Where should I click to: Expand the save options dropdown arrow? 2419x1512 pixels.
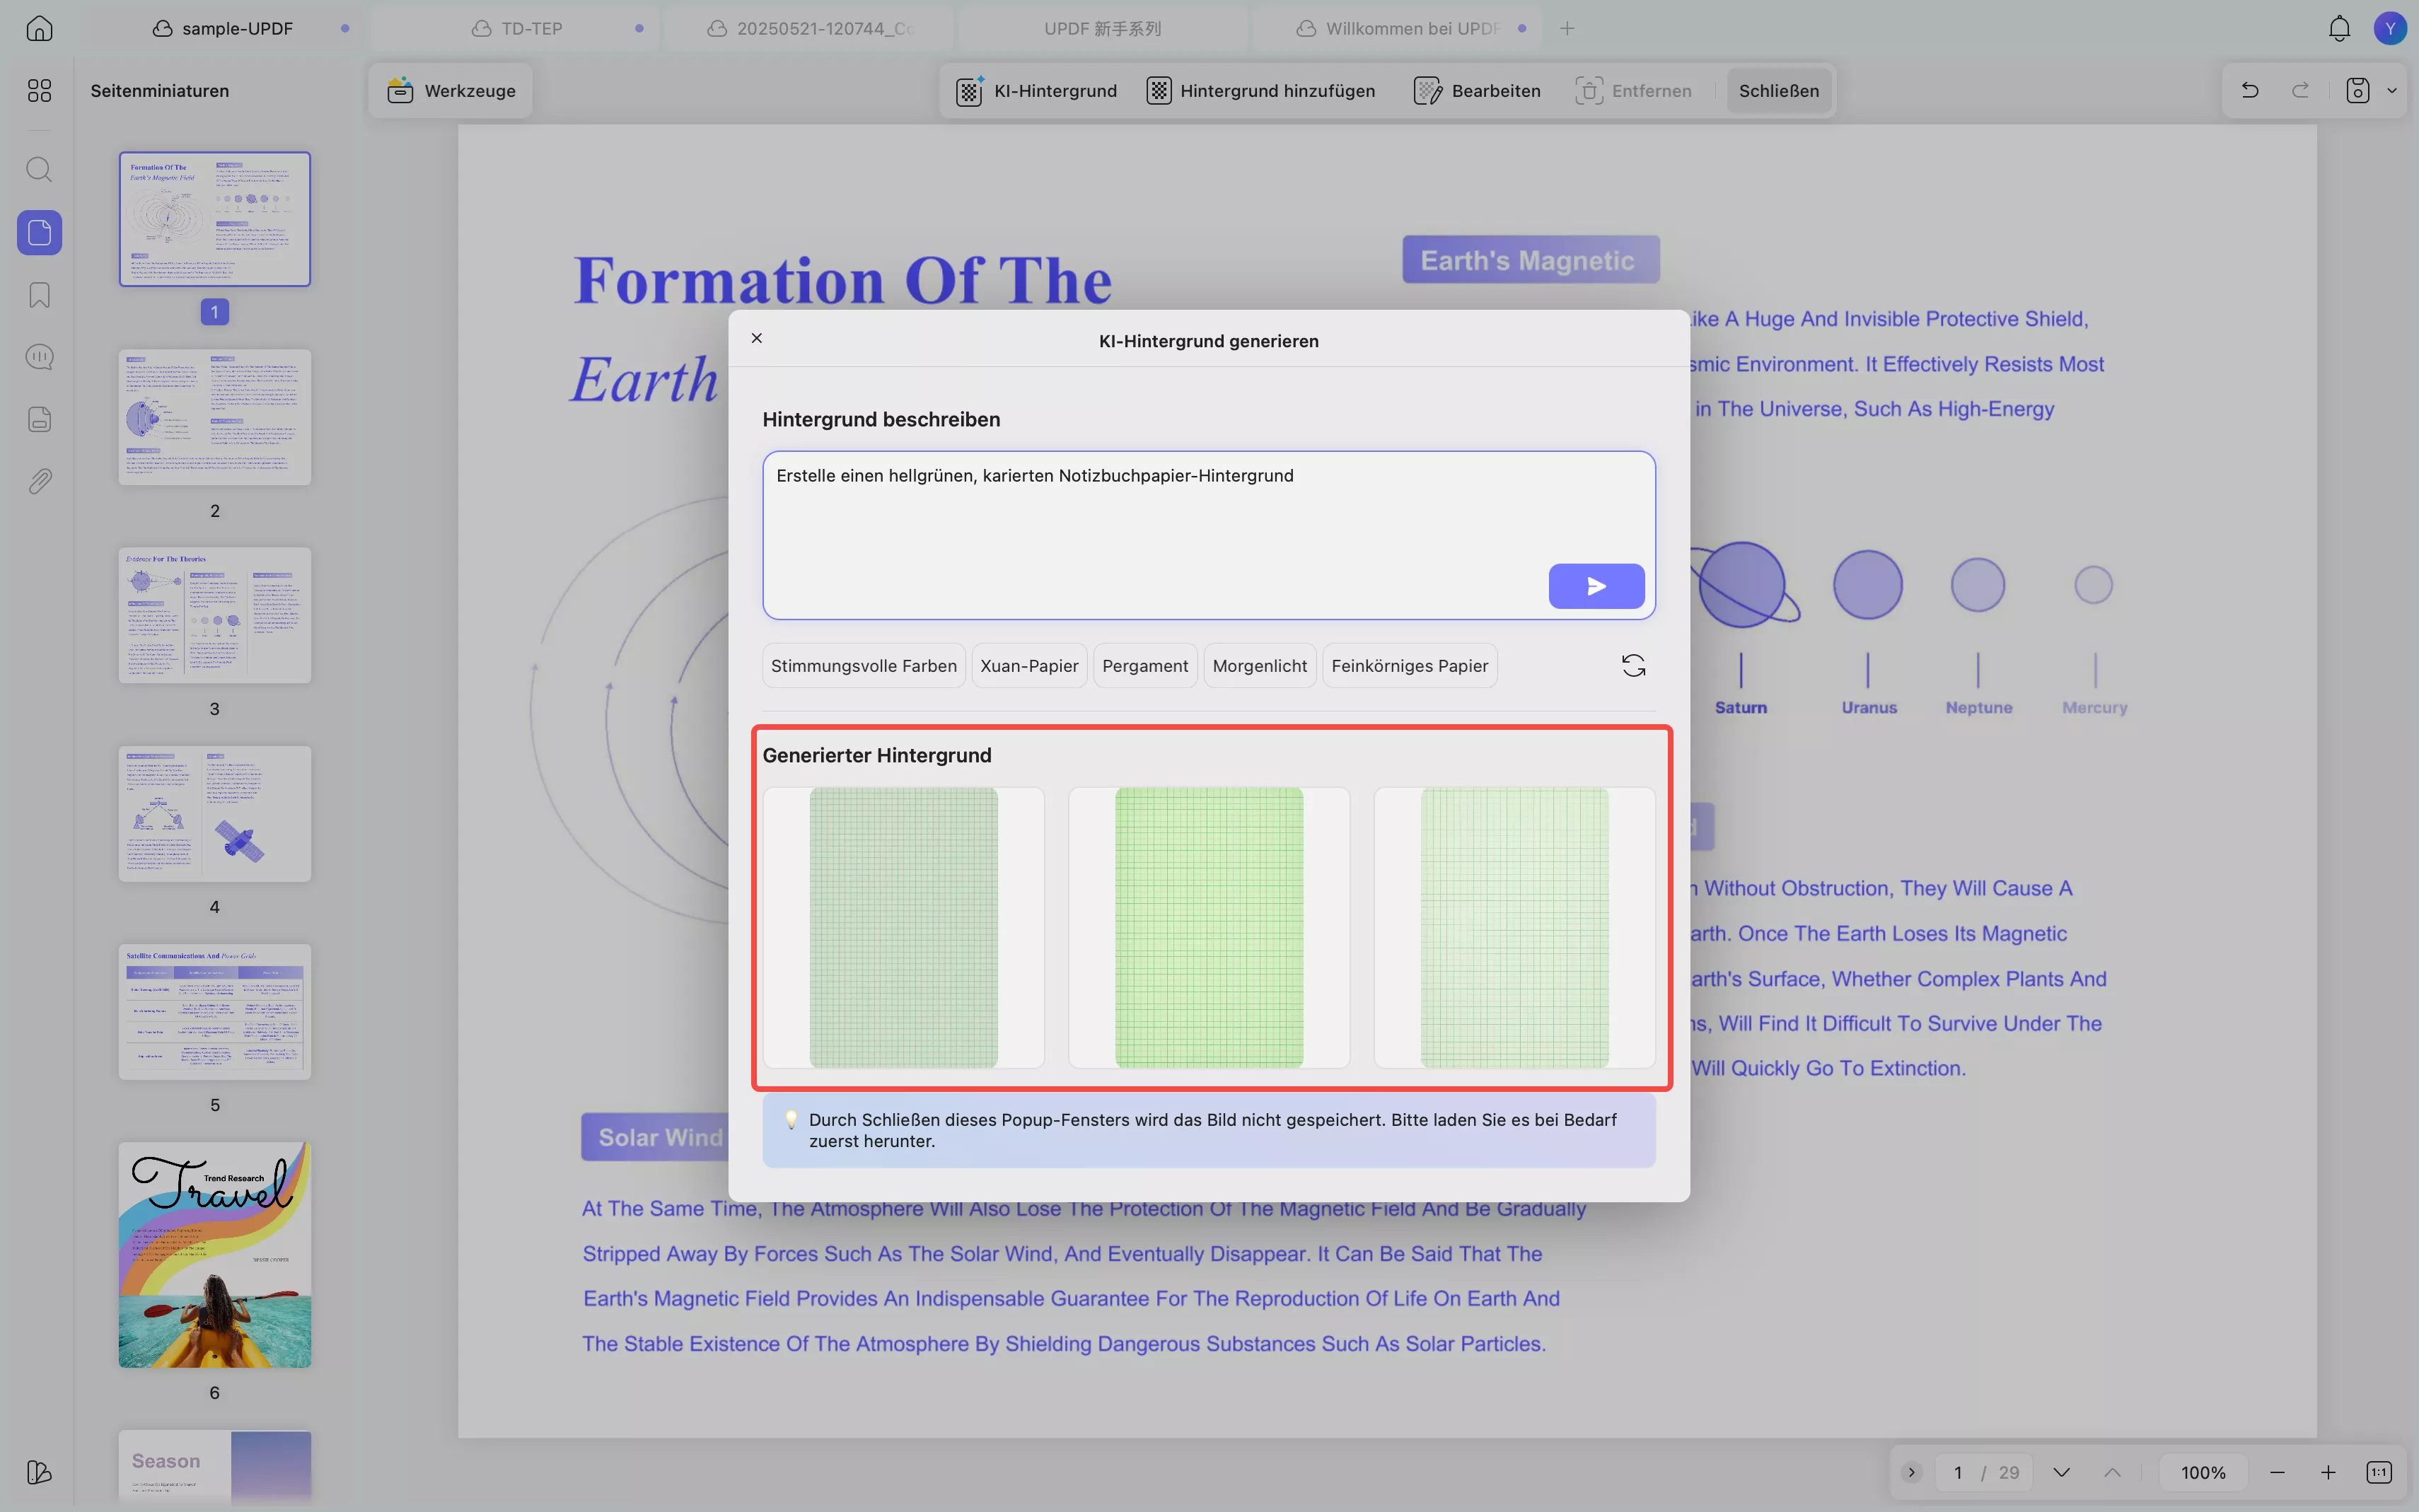pos(2391,90)
